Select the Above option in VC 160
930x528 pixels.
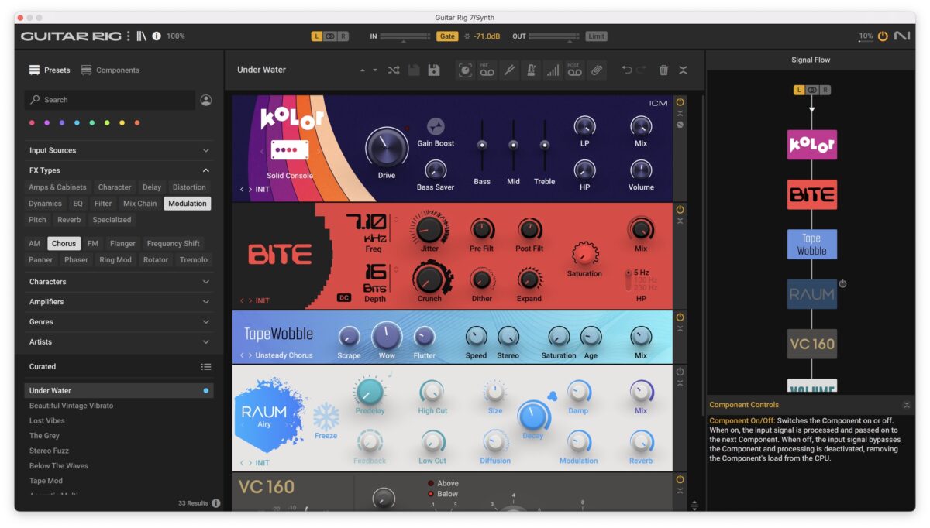(442, 483)
